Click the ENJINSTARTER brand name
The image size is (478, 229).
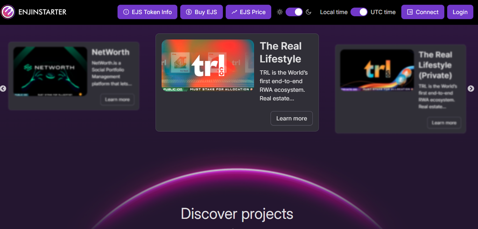[x=42, y=12]
